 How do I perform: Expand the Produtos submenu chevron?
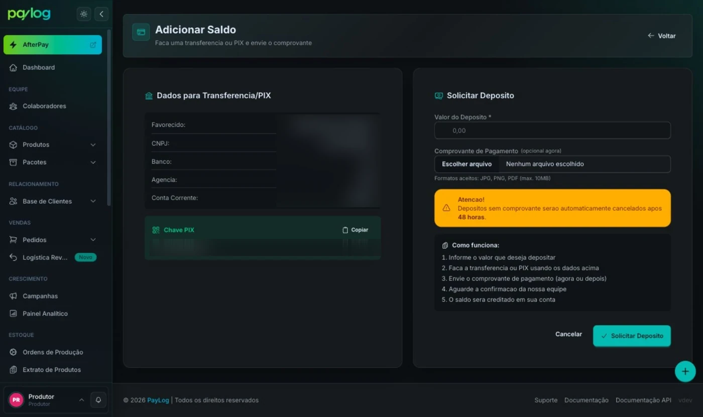(x=93, y=145)
